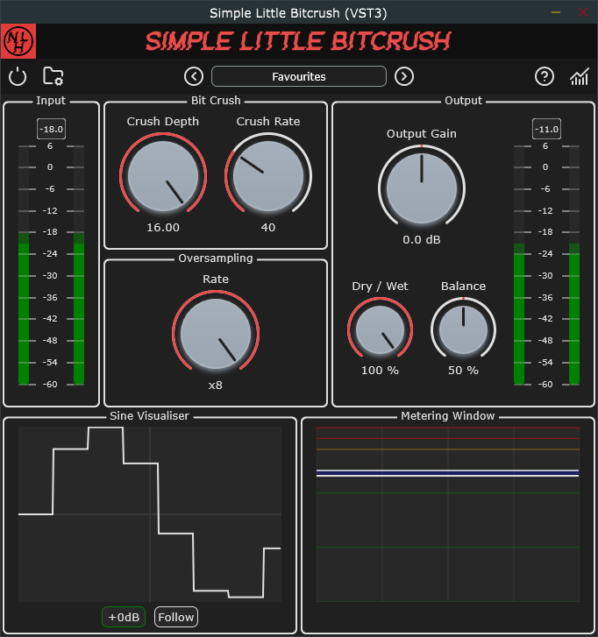This screenshot has width=598, height=637.
Task: Click the 40 Crush Rate value
Action: click(268, 228)
